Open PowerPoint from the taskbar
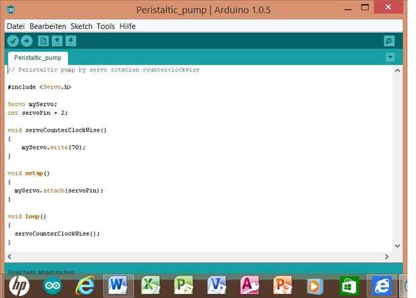This screenshot has height=298, width=416. tap(282, 285)
